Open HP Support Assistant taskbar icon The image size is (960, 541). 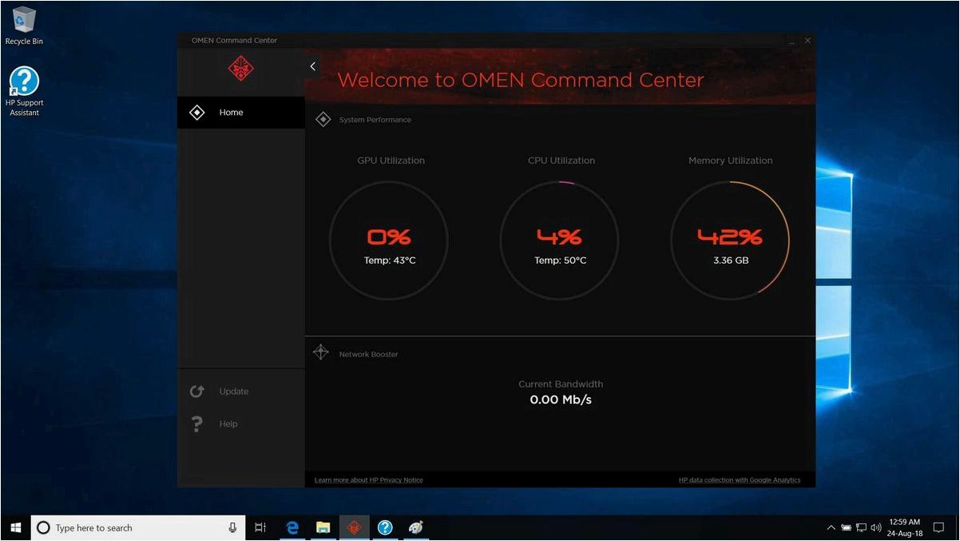coord(385,527)
